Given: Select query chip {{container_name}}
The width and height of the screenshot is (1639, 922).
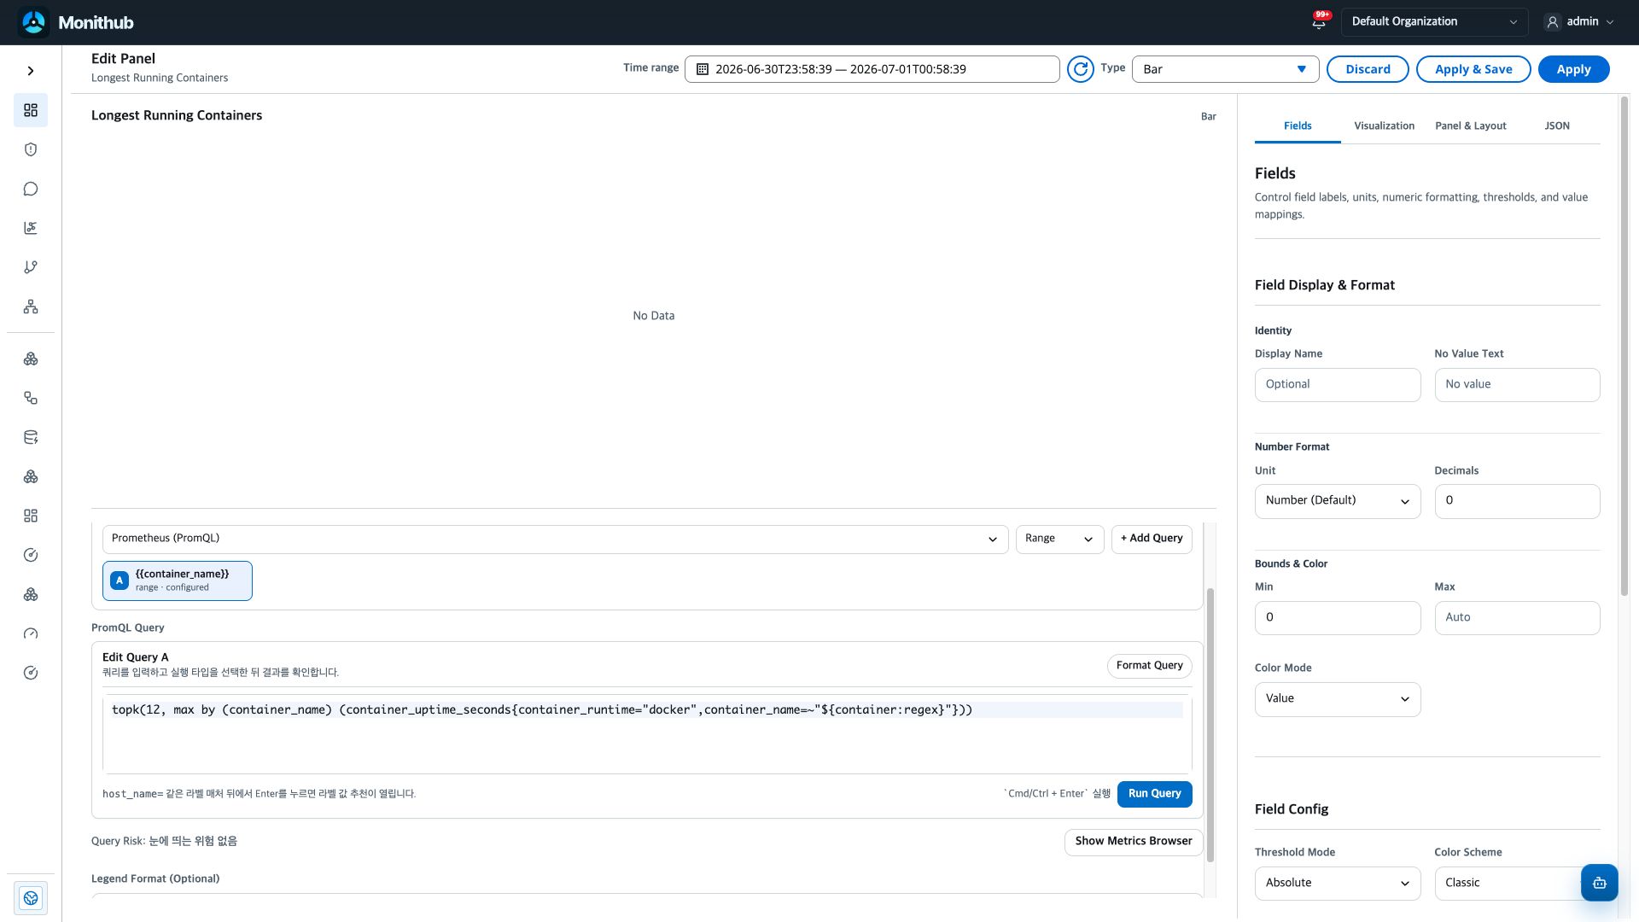Looking at the screenshot, I should coord(178,581).
